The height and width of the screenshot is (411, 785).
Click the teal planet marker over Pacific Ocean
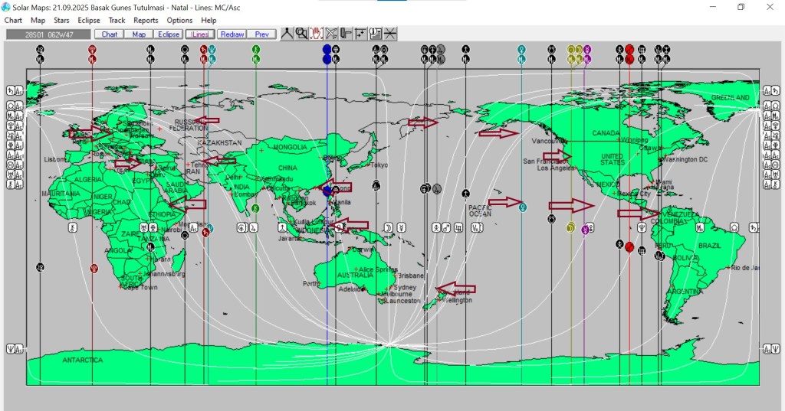522,207
